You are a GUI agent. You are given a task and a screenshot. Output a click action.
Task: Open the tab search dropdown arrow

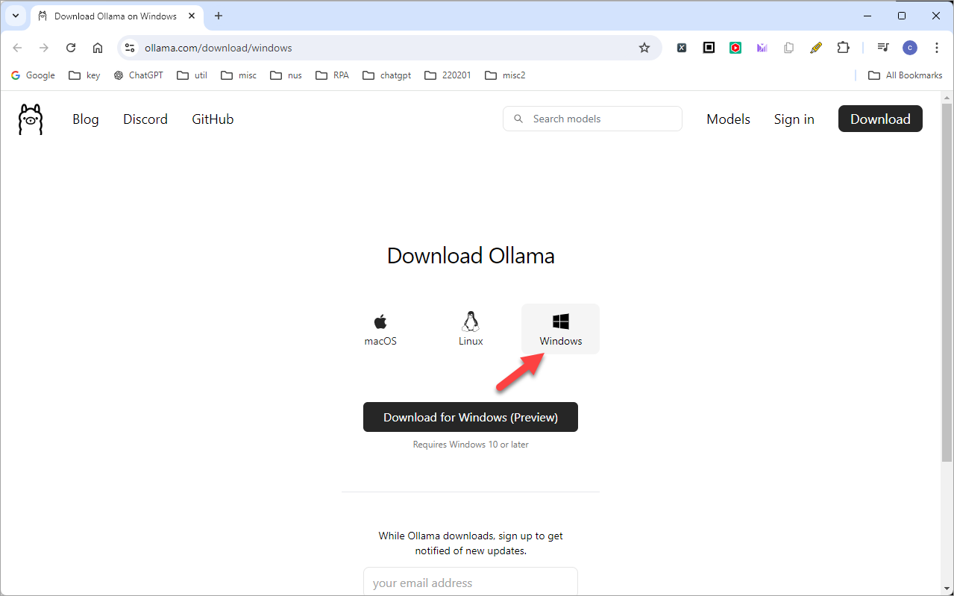[x=15, y=16]
